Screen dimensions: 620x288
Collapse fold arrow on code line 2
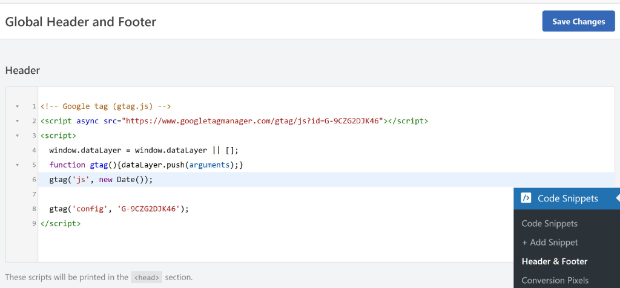pos(17,121)
